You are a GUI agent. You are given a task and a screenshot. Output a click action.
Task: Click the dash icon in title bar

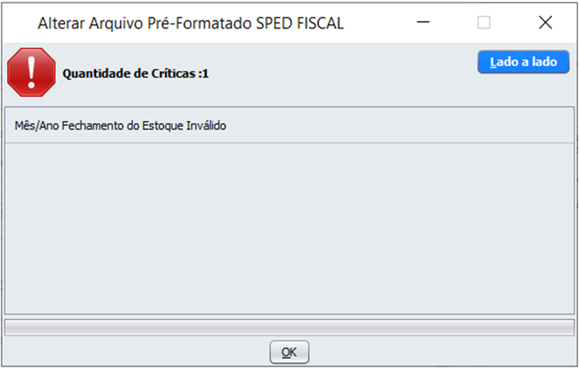click(x=422, y=22)
